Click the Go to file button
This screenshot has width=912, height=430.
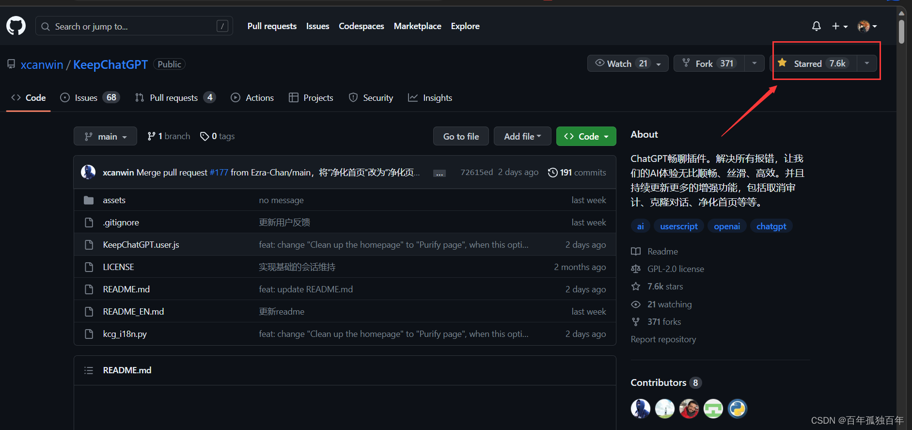click(x=461, y=136)
